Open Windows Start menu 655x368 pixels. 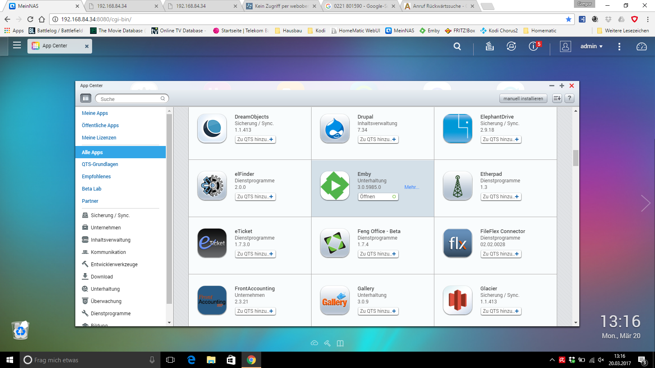10,360
